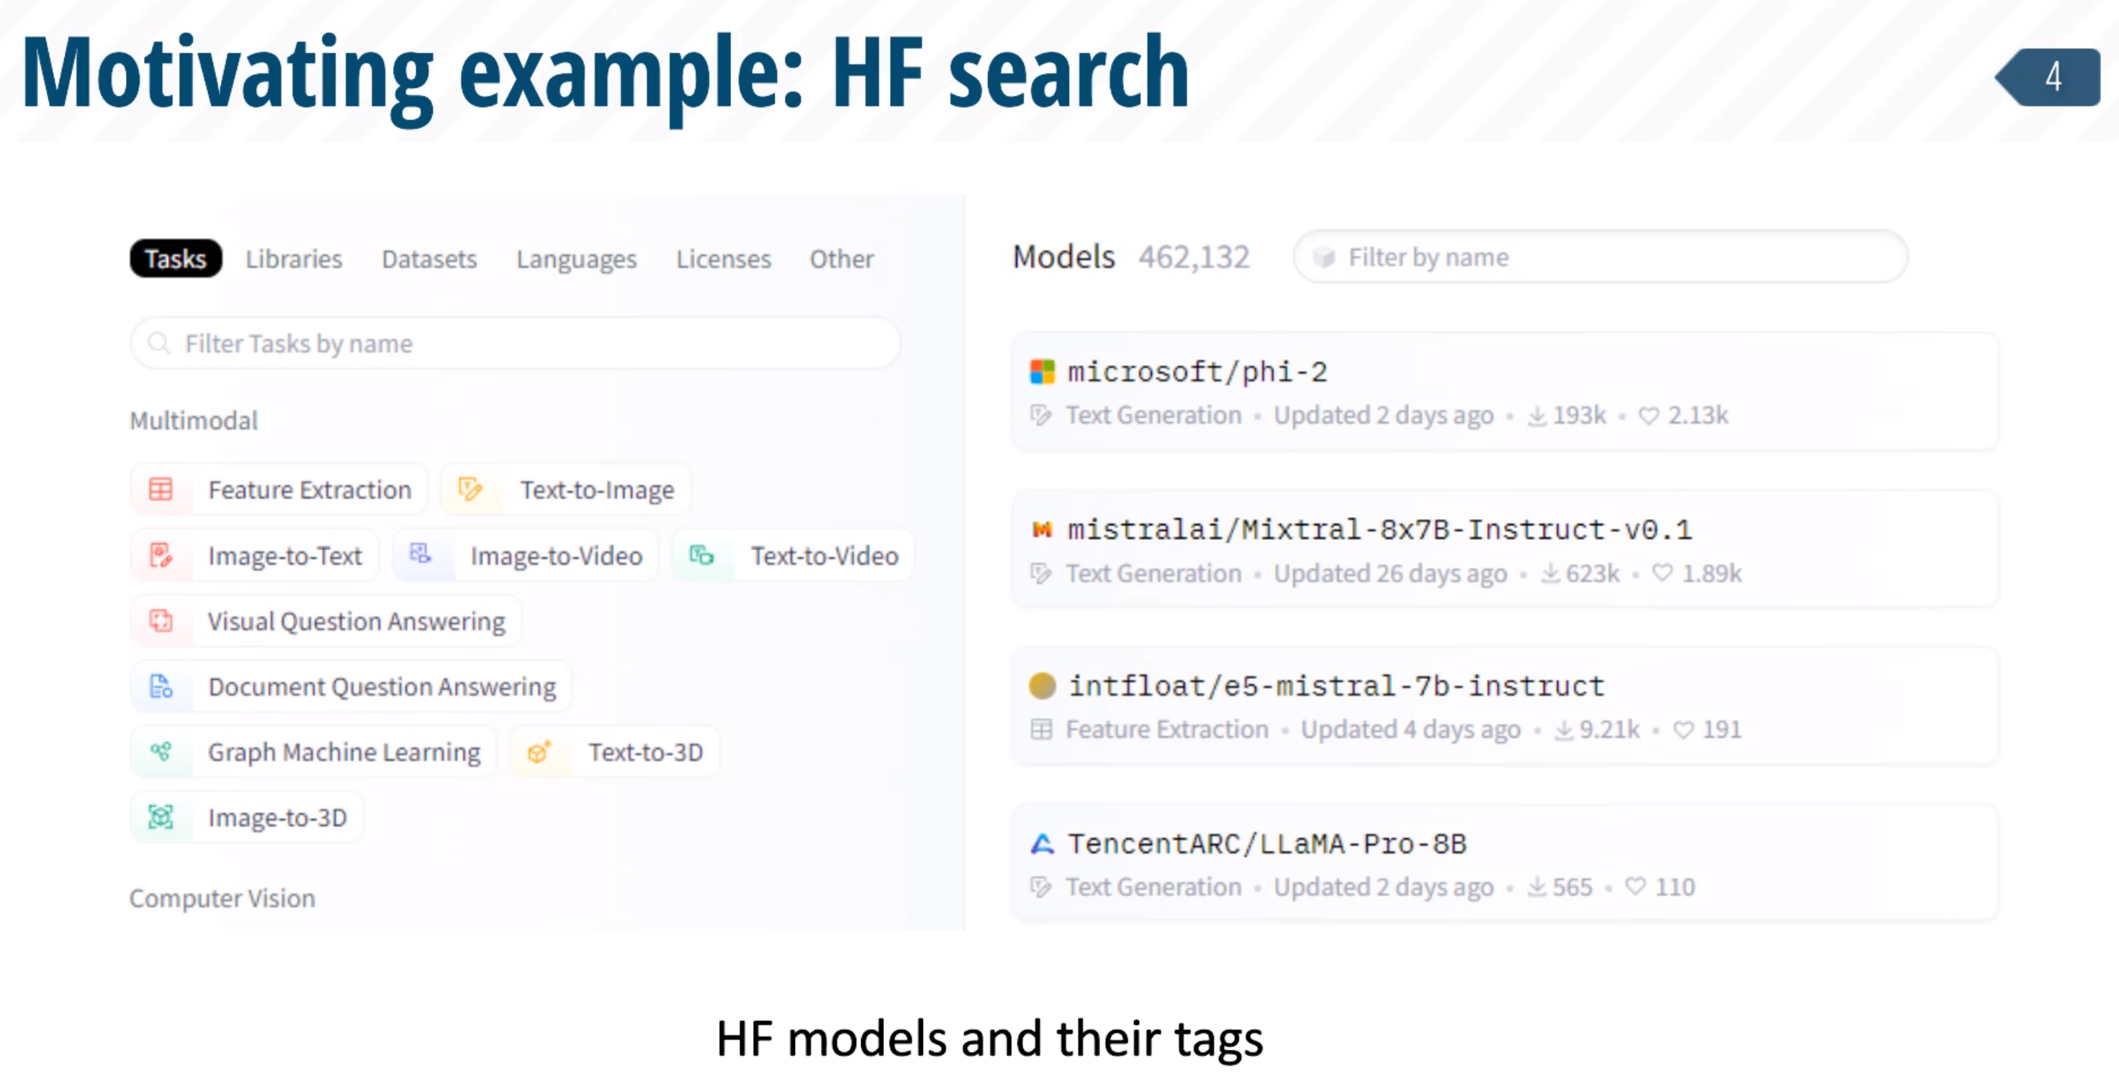Click the Text-to-Image task icon
The height and width of the screenshot is (1091, 2119).
point(469,490)
